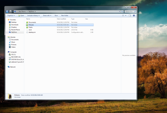Click the Change your view icon
167x113 pixels.
(x=123, y=16)
